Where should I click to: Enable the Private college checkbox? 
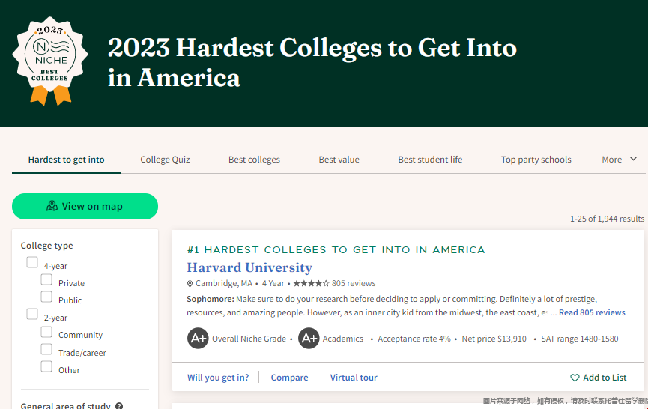coord(46,279)
